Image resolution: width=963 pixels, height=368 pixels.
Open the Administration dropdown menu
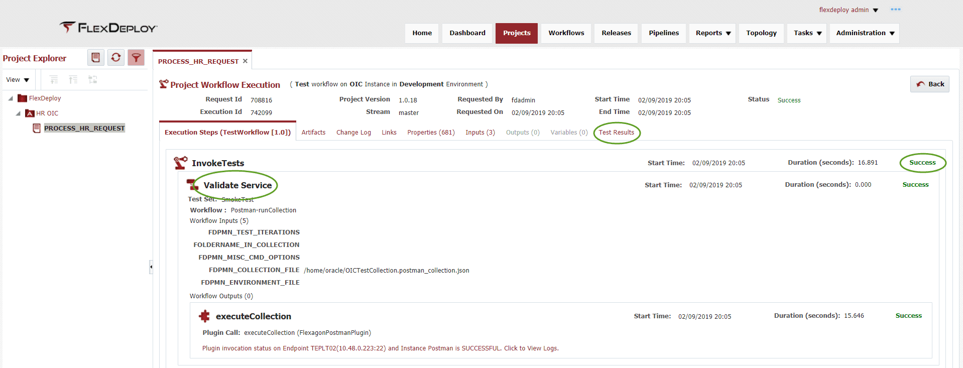(865, 33)
